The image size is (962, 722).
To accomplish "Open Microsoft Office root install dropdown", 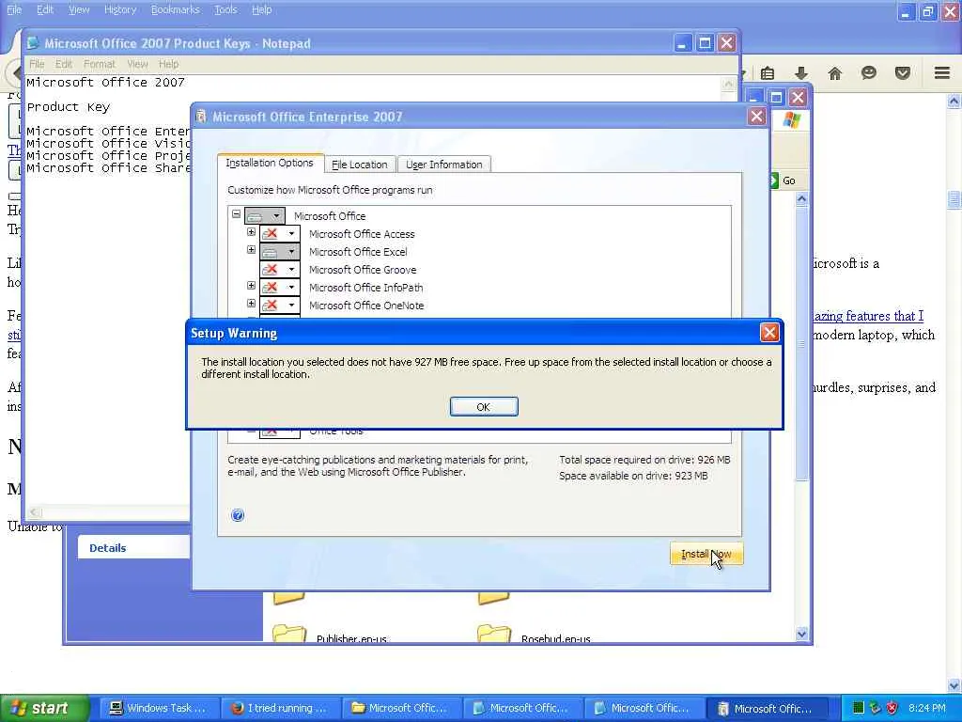I will pos(277,216).
